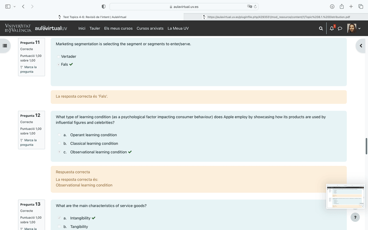Collapse the right block drawer arrow
The height and width of the screenshot is (230, 368).
point(361,46)
